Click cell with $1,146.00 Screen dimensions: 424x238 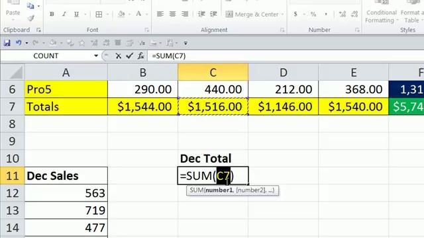click(284, 106)
